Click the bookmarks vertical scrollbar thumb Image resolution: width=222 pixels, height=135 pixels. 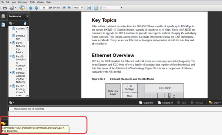[27, 35]
